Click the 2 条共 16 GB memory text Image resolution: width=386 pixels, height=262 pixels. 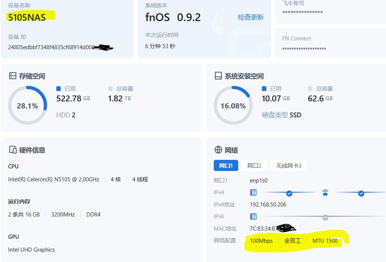(x=24, y=215)
